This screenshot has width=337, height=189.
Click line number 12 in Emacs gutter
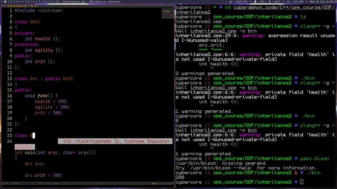[x=9, y=73]
